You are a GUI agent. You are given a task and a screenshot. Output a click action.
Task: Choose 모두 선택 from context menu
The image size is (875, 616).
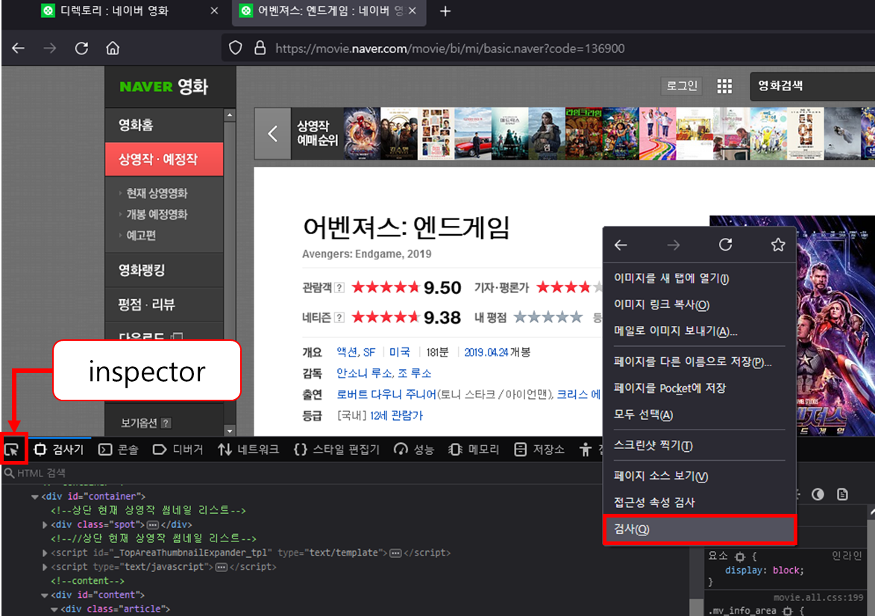pos(699,415)
